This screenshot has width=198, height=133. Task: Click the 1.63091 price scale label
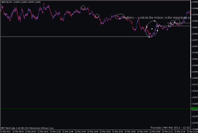pos(195,59)
